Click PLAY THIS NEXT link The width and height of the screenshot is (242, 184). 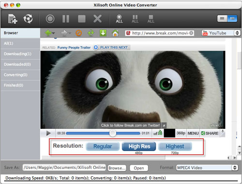pyautogui.click(x=114, y=47)
